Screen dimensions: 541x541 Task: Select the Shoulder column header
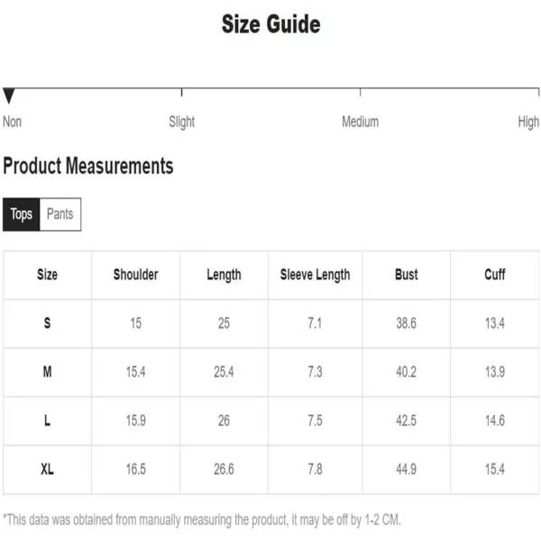pyautogui.click(x=135, y=275)
